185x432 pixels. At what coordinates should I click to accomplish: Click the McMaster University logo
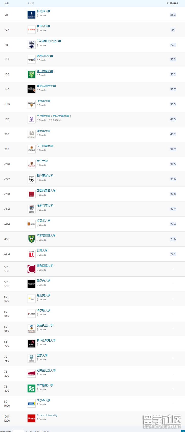[x=31, y=89]
